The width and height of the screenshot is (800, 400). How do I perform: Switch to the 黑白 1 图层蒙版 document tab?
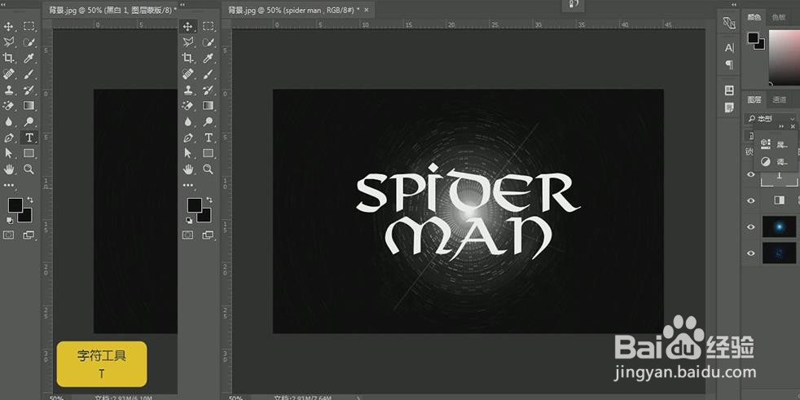110,10
